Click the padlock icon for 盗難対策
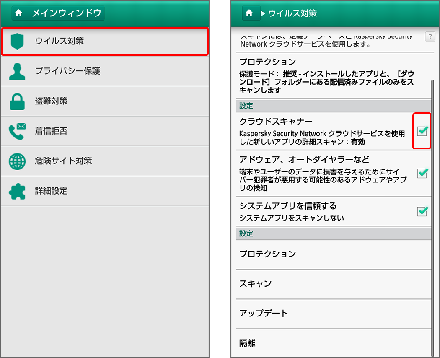 tap(17, 101)
